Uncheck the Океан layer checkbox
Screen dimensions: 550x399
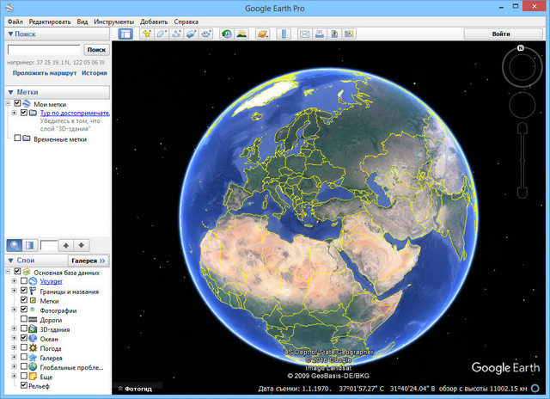(24, 339)
